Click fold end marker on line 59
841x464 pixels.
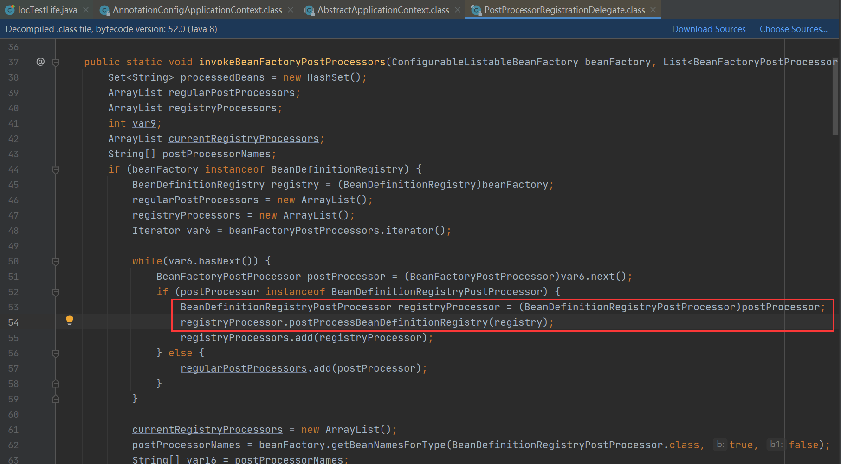click(56, 399)
